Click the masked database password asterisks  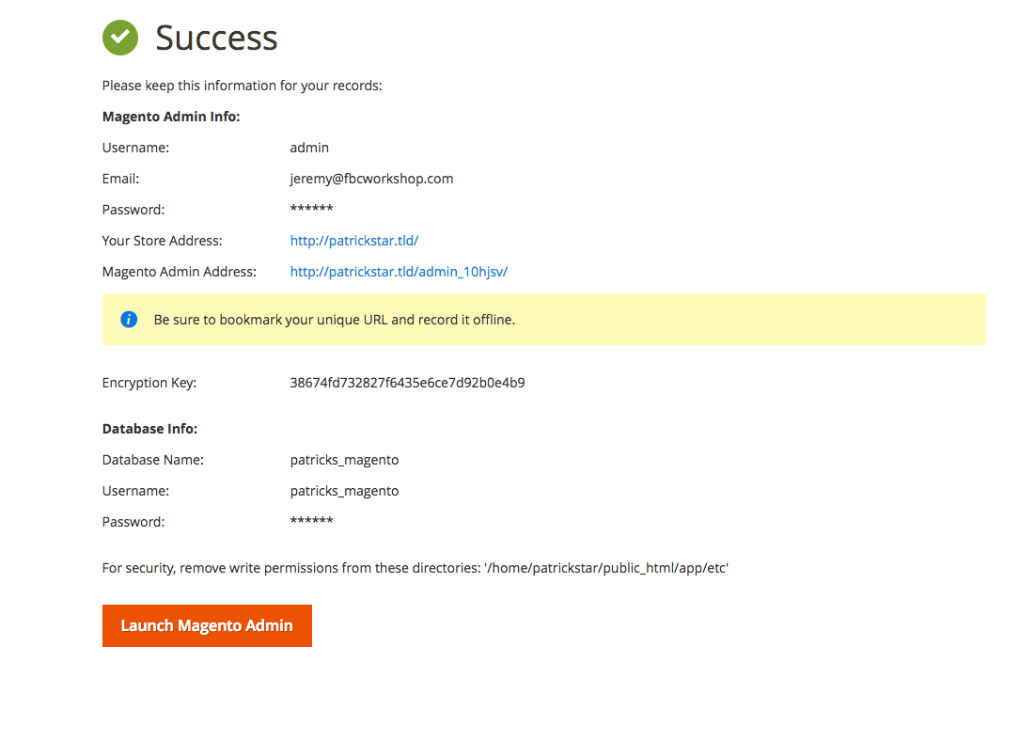click(x=311, y=521)
